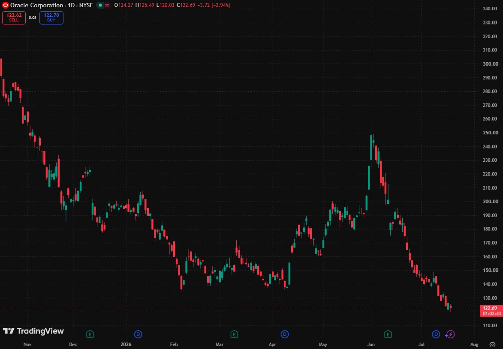Open the March earnings E marker
Image resolution: width=503 pixels, height=349 pixels.
point(234,334)
